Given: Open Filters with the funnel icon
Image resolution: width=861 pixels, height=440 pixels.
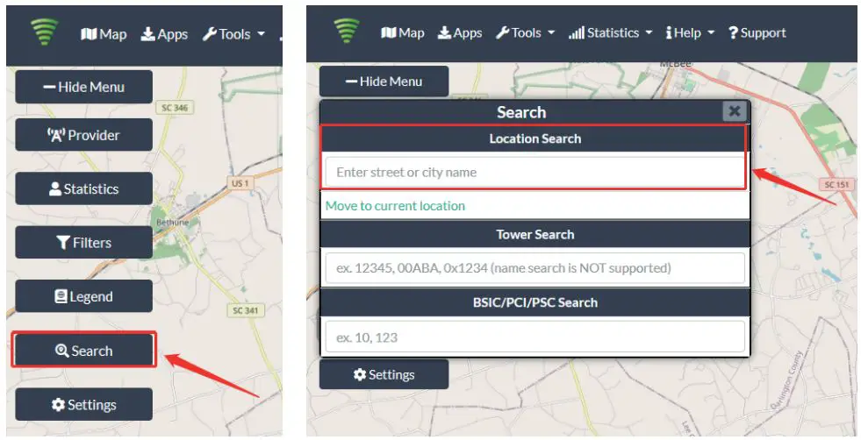Looking at the screenshot, I should [84, 243].
